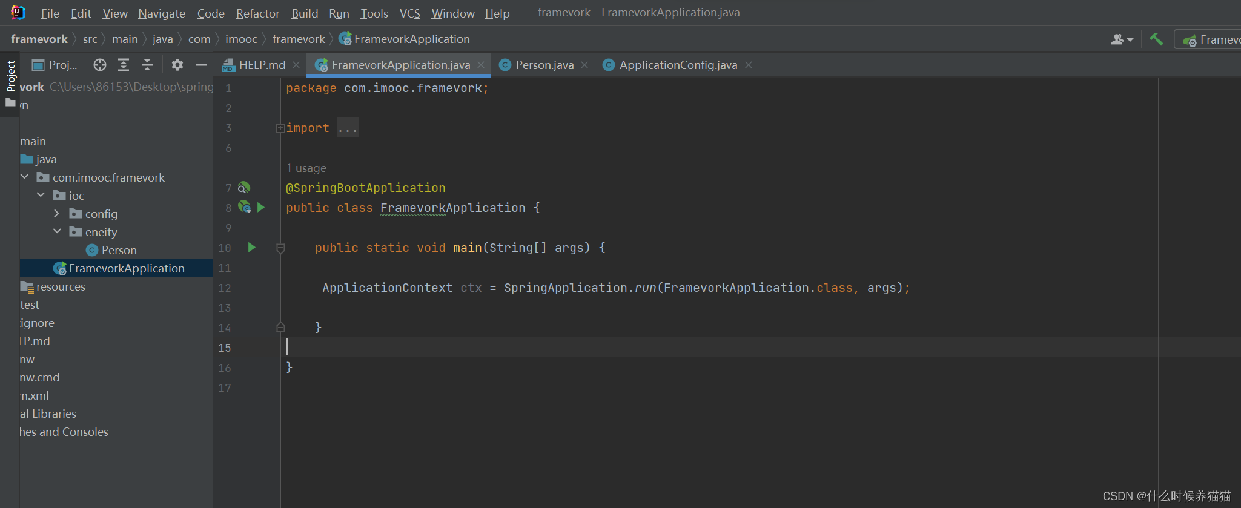Viewport: 1241px width, 508px height.
Task: Click the ApplicationContext type in code
Action: (x=388, y=288)
